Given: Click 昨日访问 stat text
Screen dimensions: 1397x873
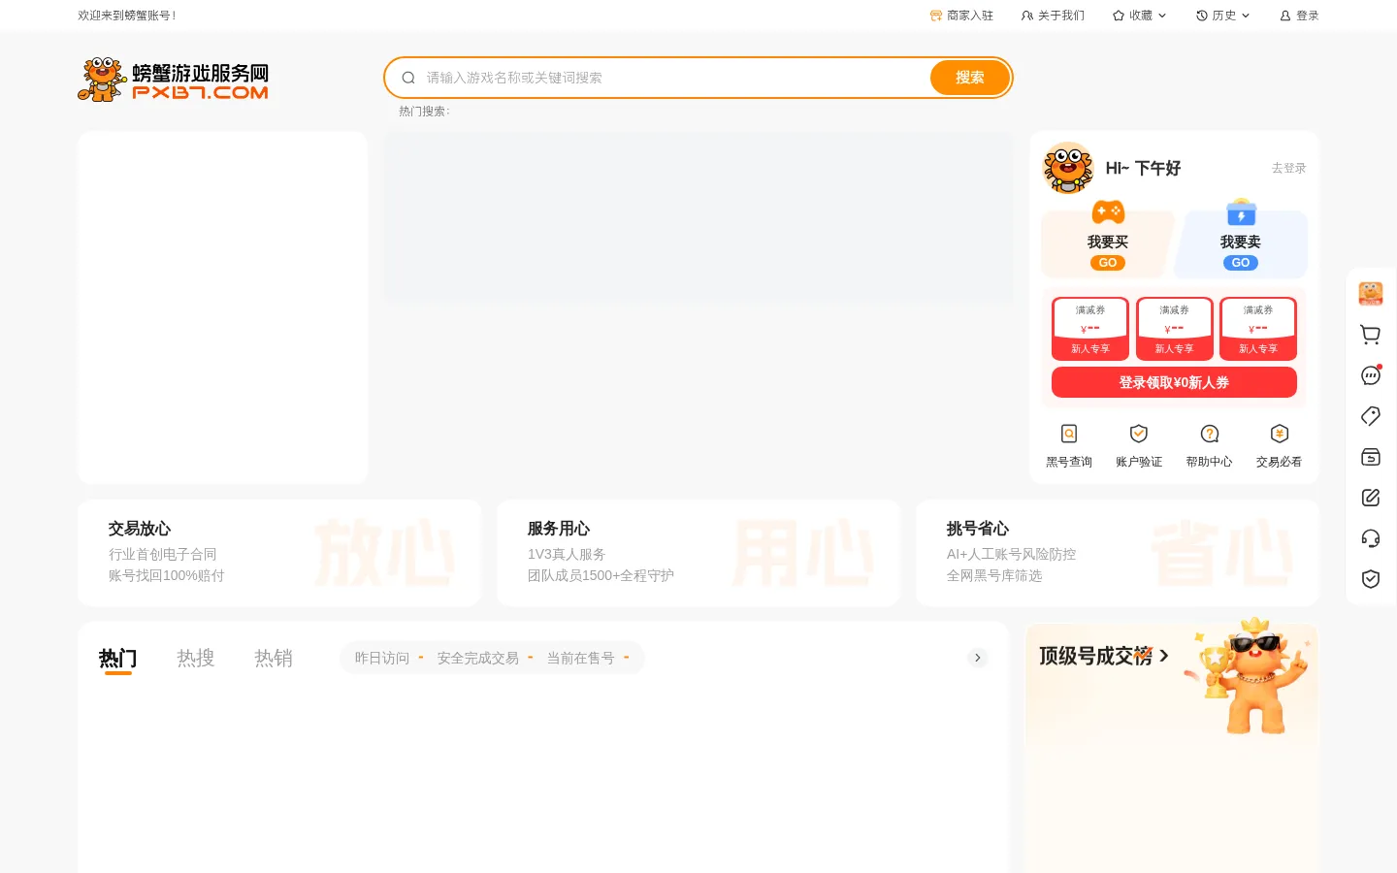Looking at the screenshot, I should pos(382,658).
